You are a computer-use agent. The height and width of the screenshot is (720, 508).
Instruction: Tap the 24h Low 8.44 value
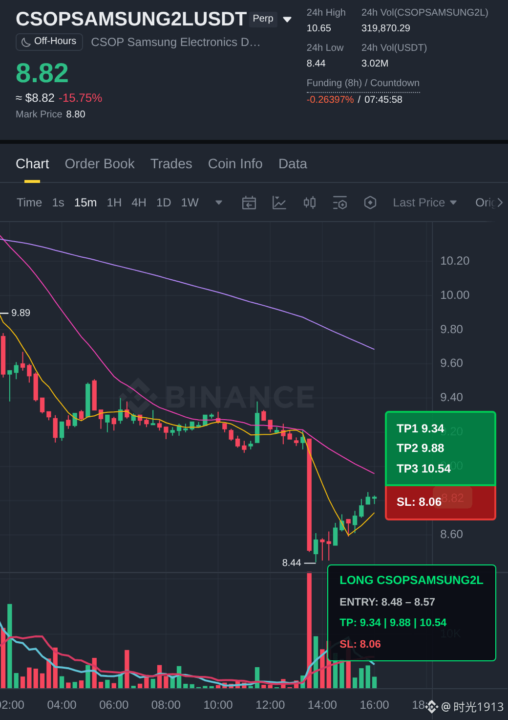click(x=316, y=63)
